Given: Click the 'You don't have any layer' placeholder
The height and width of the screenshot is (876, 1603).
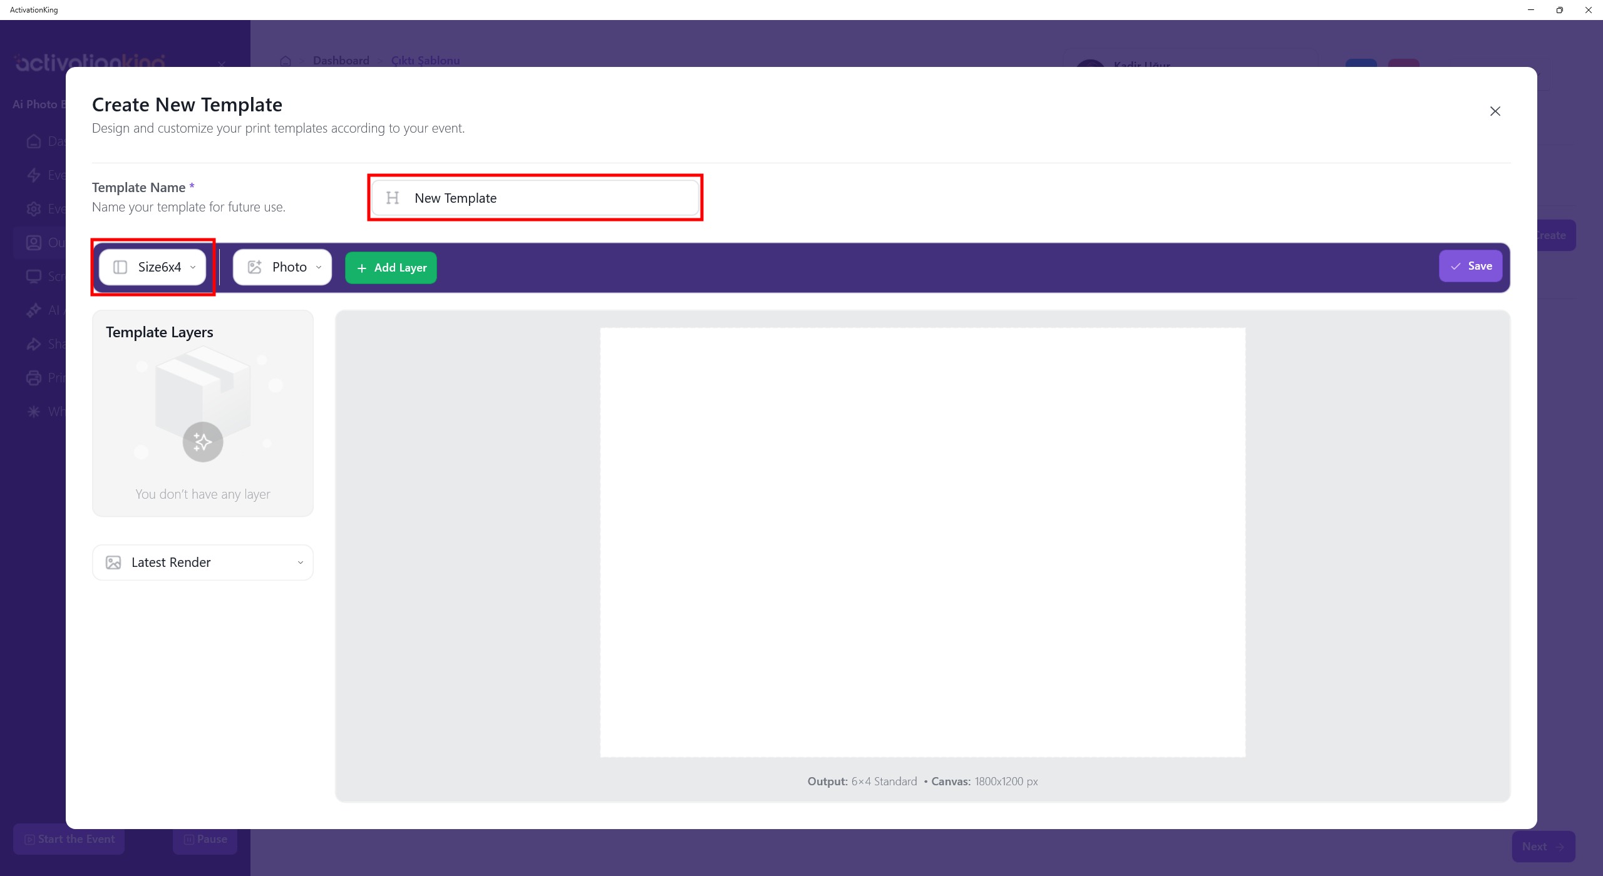Looking at the screenshot, I should pyautogui.click(x=202, y=494).
